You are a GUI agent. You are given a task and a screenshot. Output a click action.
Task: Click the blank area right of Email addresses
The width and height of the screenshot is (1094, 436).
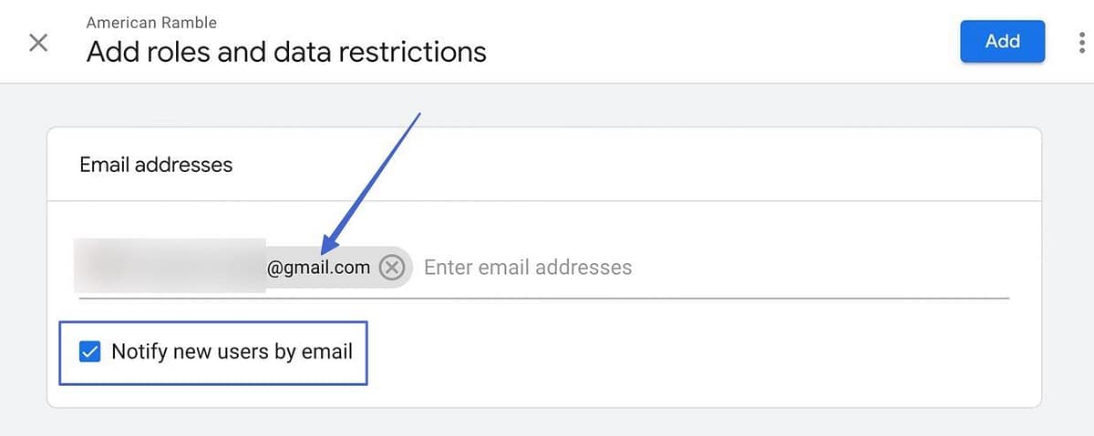638,165
